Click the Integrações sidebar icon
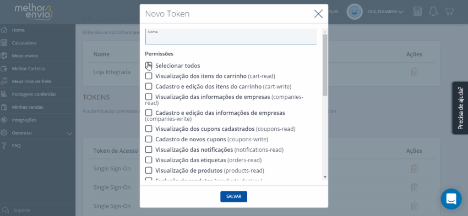The width and height of the screenshot is (468, 216). click(4, 120)
